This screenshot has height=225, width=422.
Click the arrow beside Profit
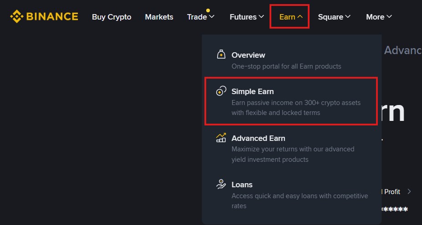click(x=409, y=191)
